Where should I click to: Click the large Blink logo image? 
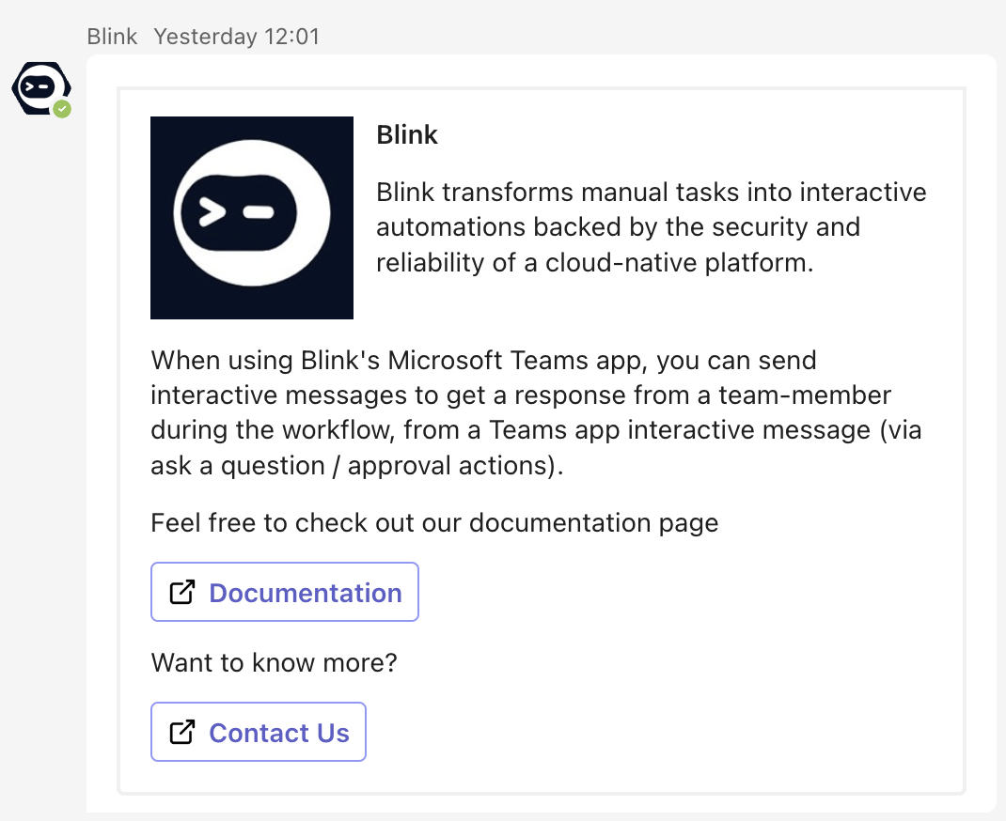(x=252, y=218)
